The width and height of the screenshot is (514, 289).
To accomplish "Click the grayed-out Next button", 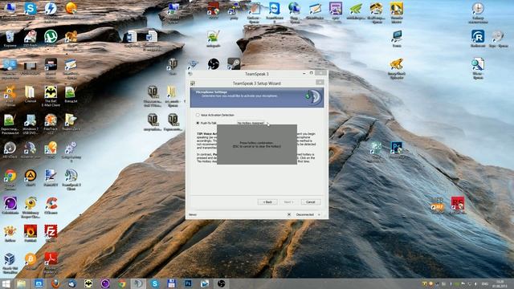I will [x=288, y=201].
